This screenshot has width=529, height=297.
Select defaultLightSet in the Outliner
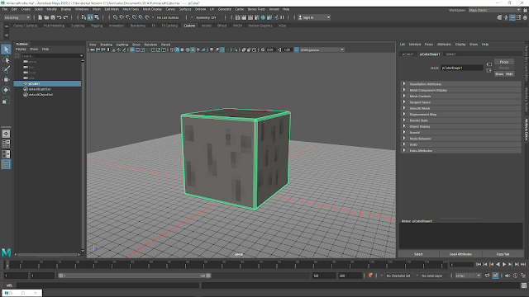click(x=40, y=89)
